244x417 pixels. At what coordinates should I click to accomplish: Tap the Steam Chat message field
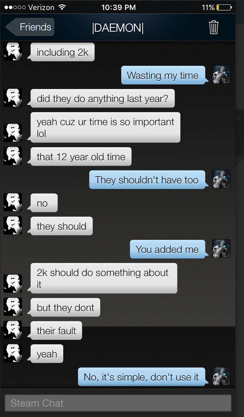click(x=118, y=403)
